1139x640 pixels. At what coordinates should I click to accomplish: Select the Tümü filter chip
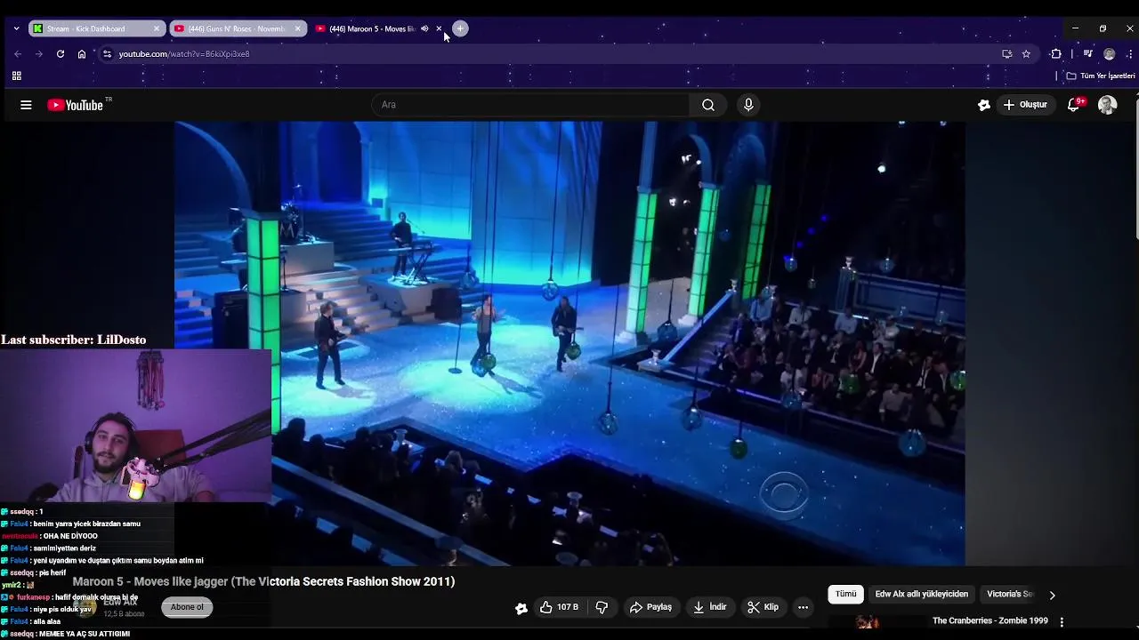(x=845, y=594)
